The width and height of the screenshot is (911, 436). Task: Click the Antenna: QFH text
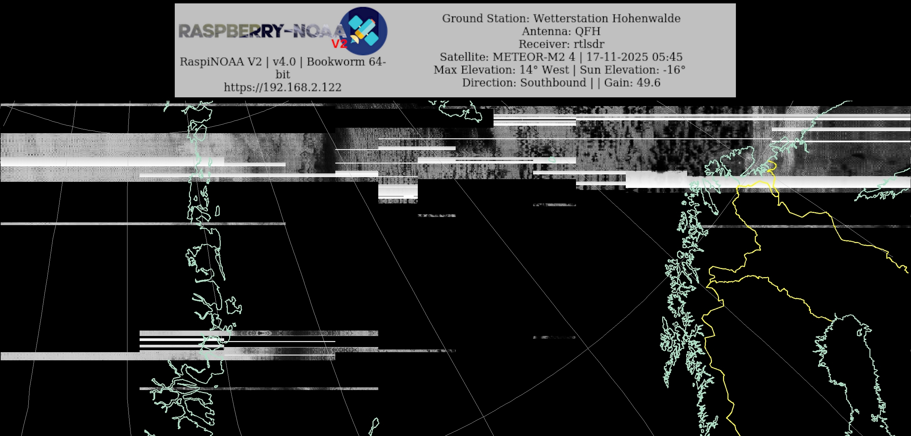[561, 31]
